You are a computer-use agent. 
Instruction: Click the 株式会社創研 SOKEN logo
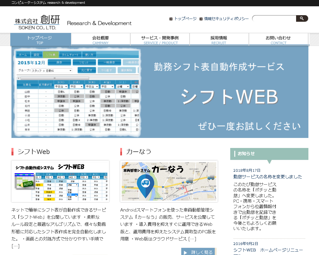(x=37, y=22)
